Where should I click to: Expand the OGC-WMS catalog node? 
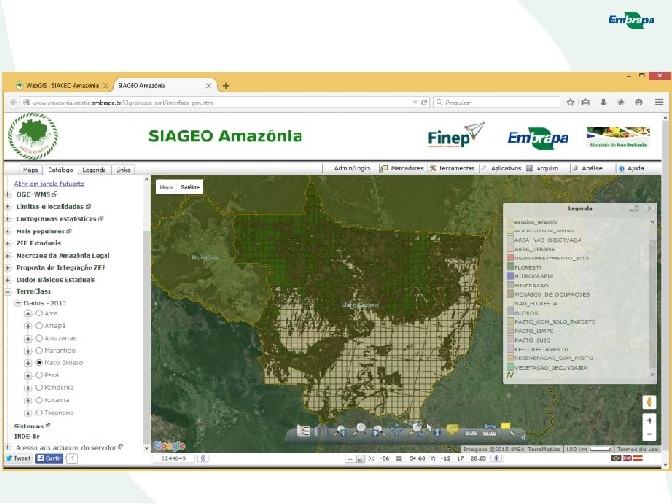point(7,194)
